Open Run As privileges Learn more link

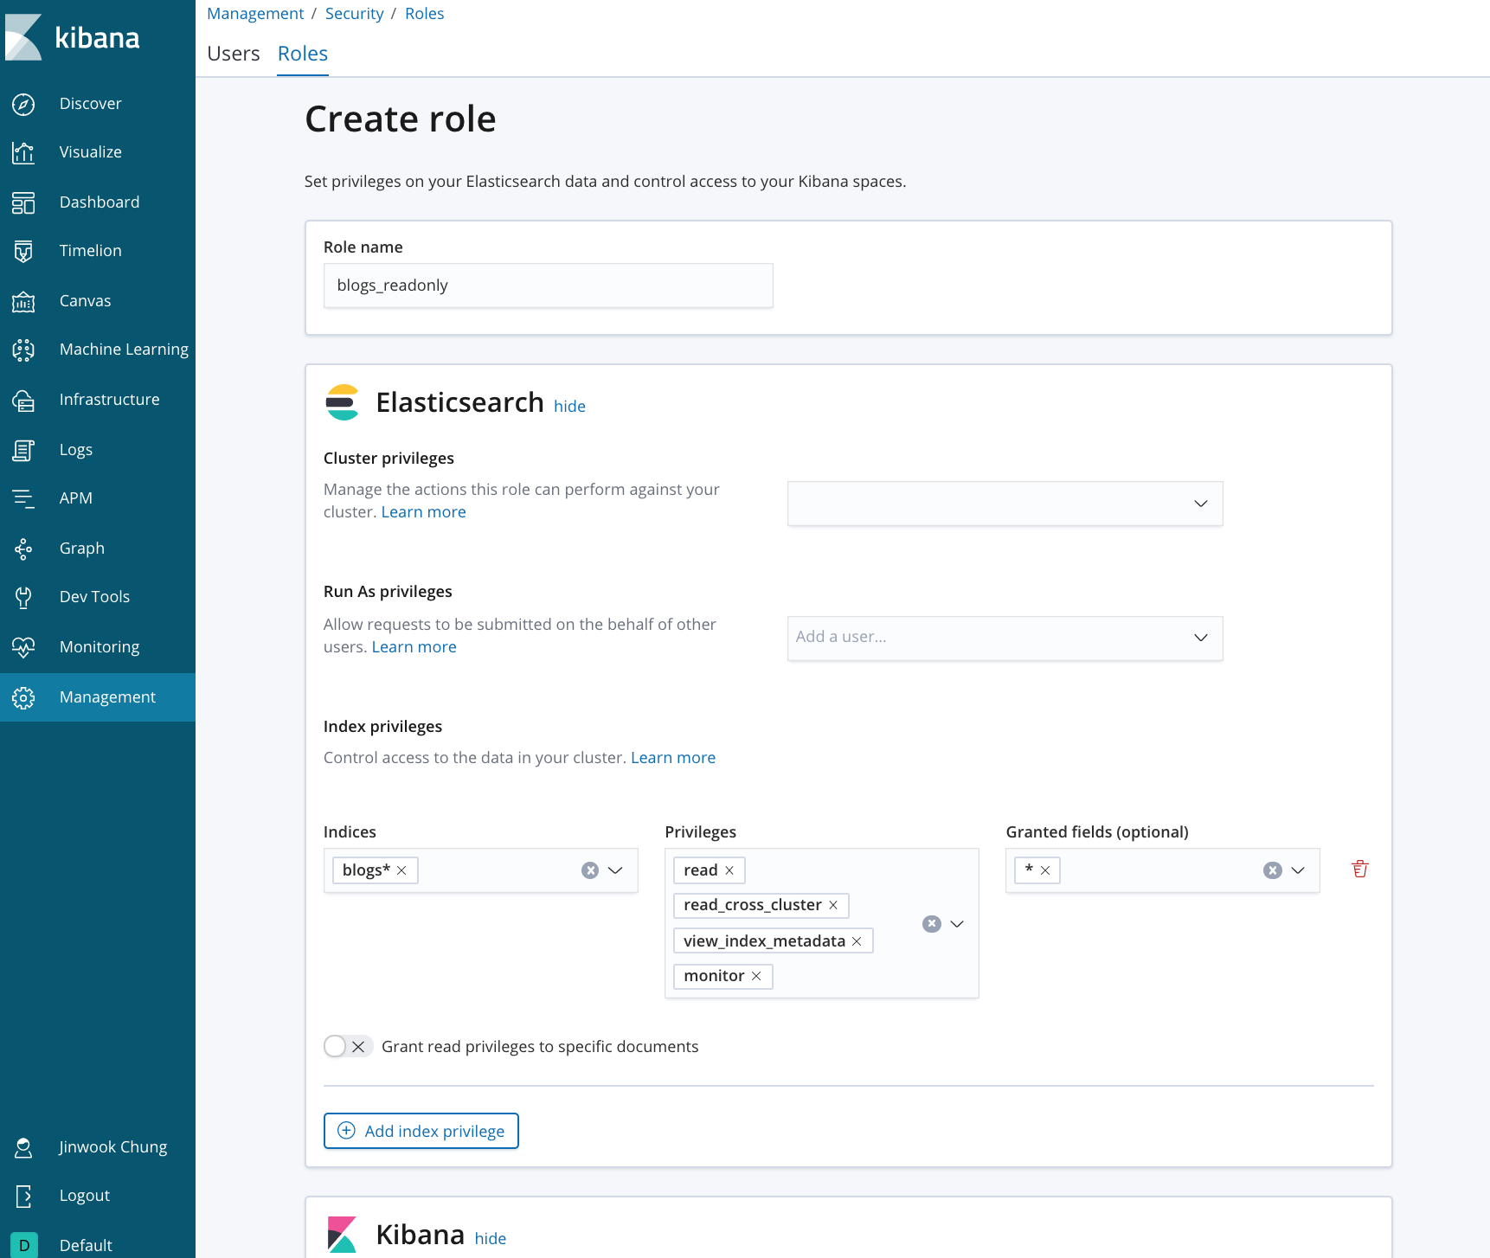pyautogui.click(x=414, y=647)
